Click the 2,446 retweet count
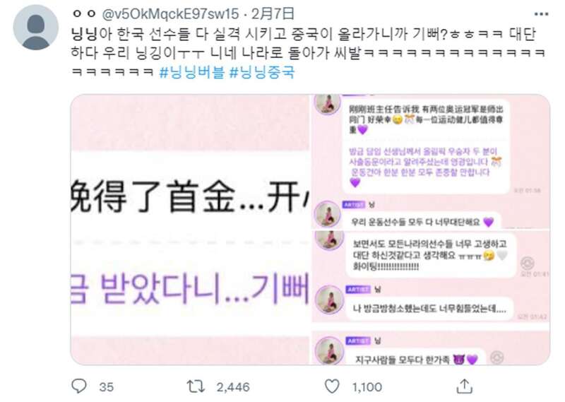The image size is (565, 402). (x=233, y=387)
